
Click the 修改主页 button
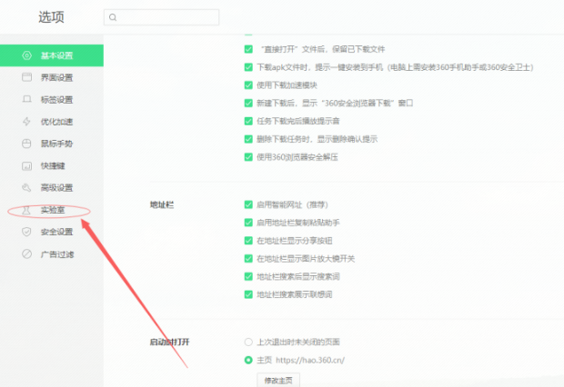point(278,380)
